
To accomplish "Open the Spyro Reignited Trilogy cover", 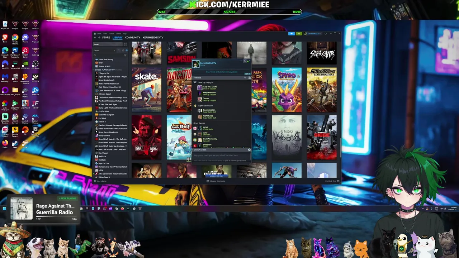I will tap(287, 90).
